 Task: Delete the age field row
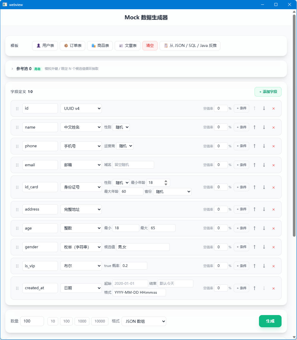pyautogui.click(x=273, y=228)
